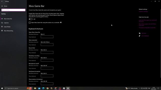Open the notification center icon

click(158, 88)
